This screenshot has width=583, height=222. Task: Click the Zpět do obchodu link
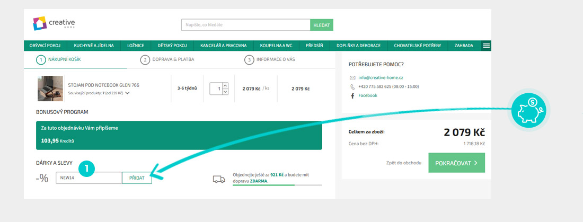(403, 163)
